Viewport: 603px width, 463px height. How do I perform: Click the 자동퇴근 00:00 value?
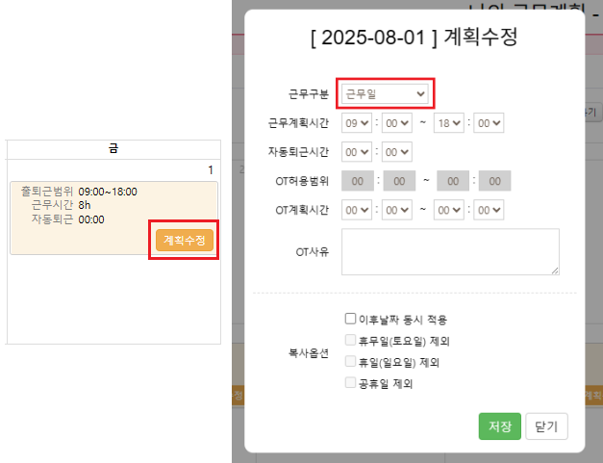[91, 219]
